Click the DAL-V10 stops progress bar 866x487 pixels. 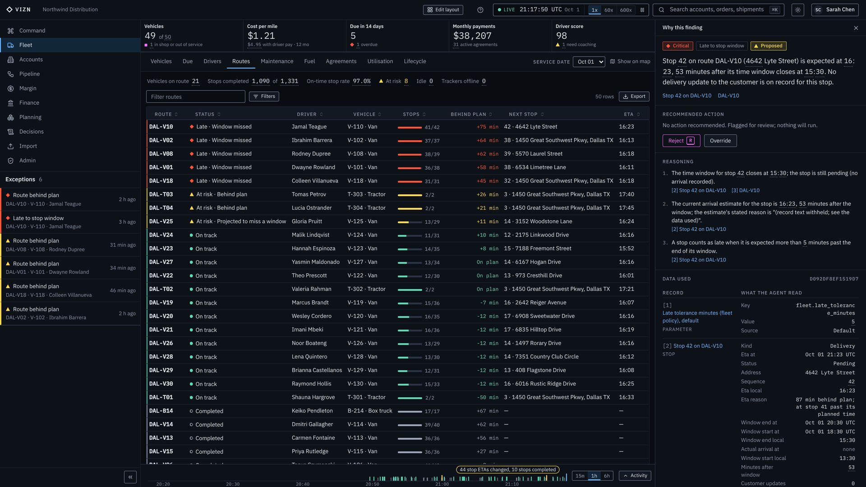pos(410,128)
